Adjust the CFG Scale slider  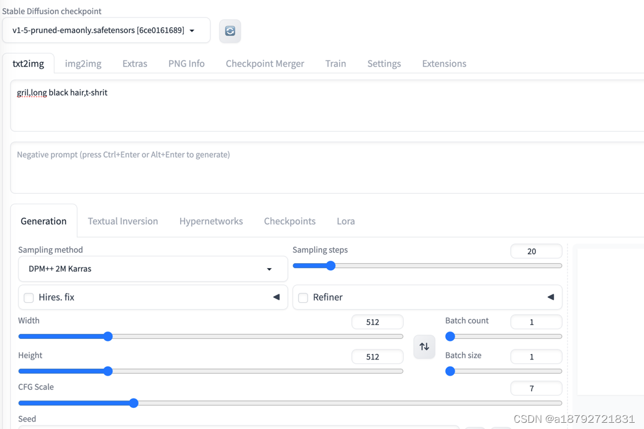pos(290,403)
